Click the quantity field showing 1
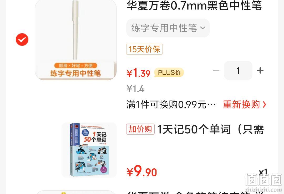Image resolution: width=284 pixels, height=194 pixels. pos(238,70)
